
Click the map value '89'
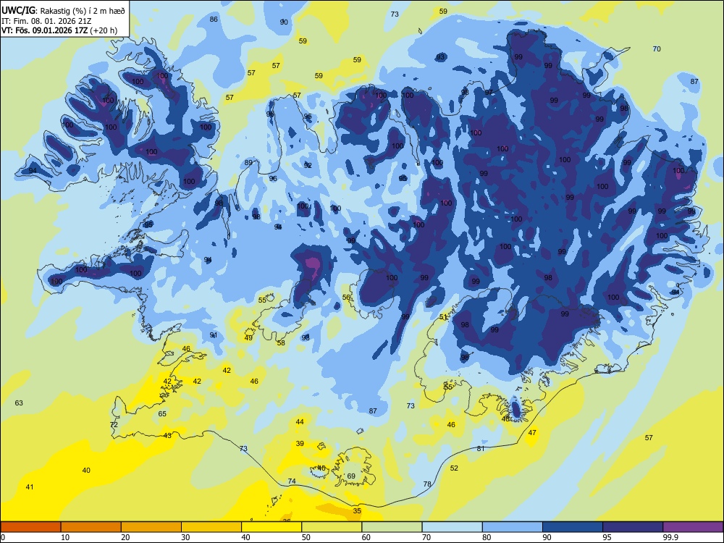click(248, 162)
